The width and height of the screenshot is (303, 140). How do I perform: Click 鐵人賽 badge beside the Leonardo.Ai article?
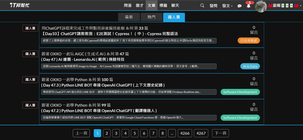click(x=30, y=54)
